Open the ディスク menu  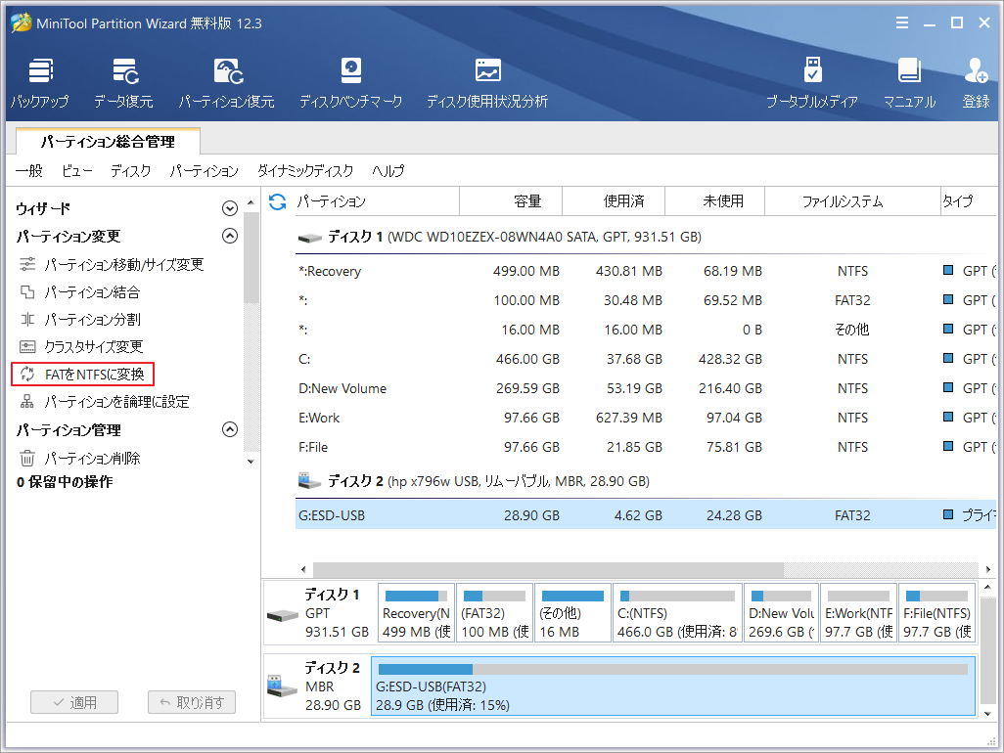(130, 171)
